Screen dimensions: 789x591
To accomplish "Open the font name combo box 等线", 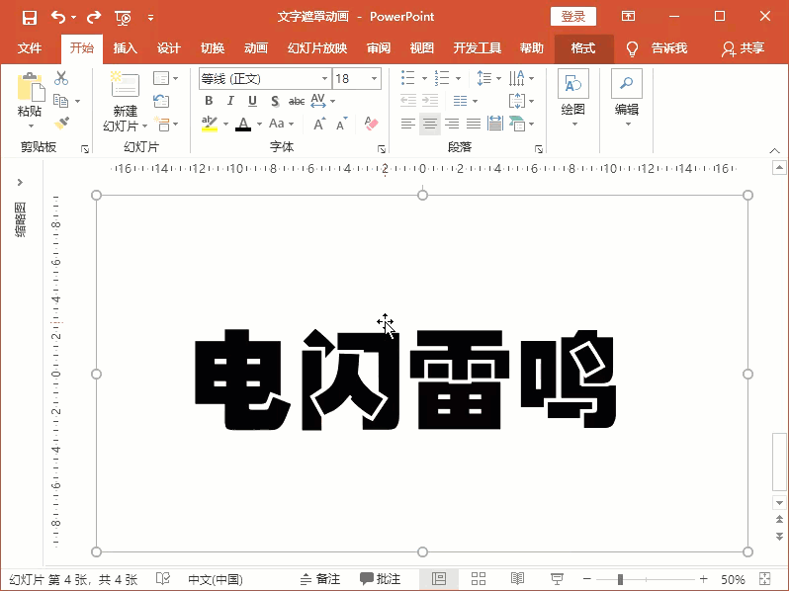I will pyautogui.click(x=264, y=78).
